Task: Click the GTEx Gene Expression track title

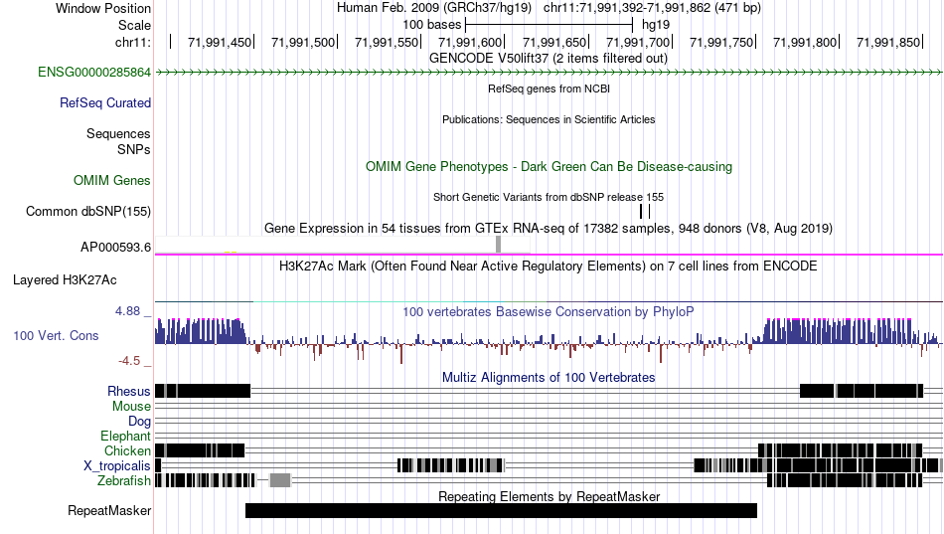Action: [x=549, y=229]
